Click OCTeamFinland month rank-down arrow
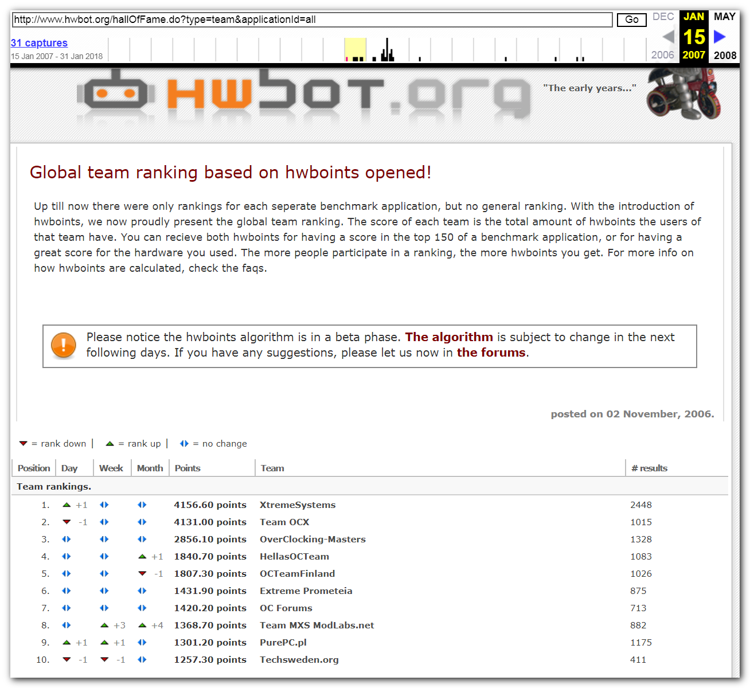The image size is (750, 688). click(142, 574)
